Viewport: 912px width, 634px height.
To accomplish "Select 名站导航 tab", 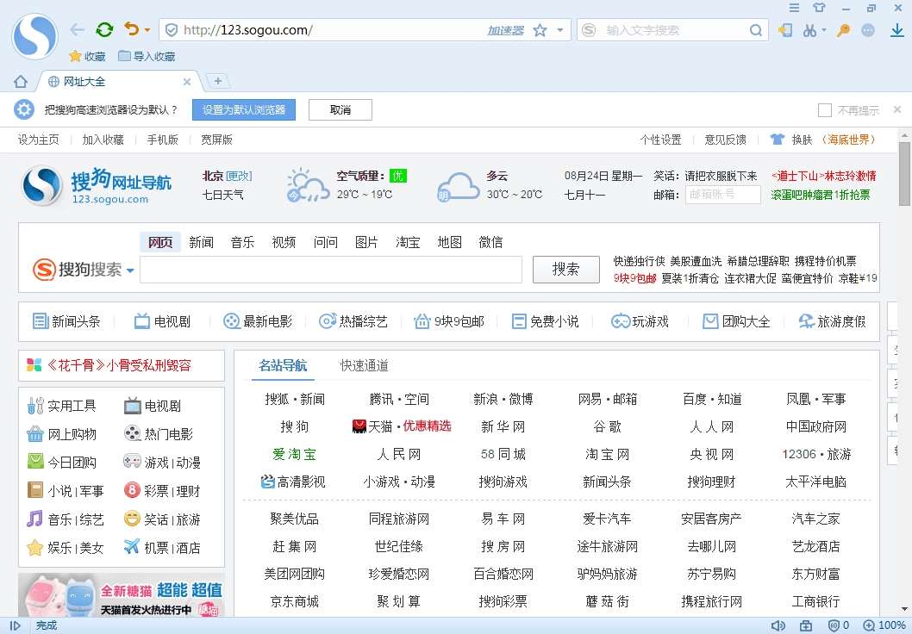I will (x=283, y=365).
